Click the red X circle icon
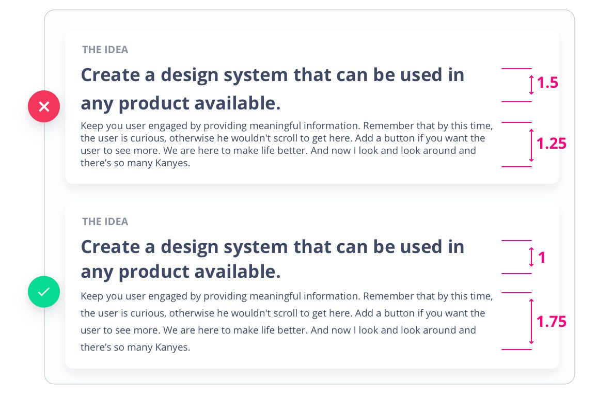 click(44, 106)
